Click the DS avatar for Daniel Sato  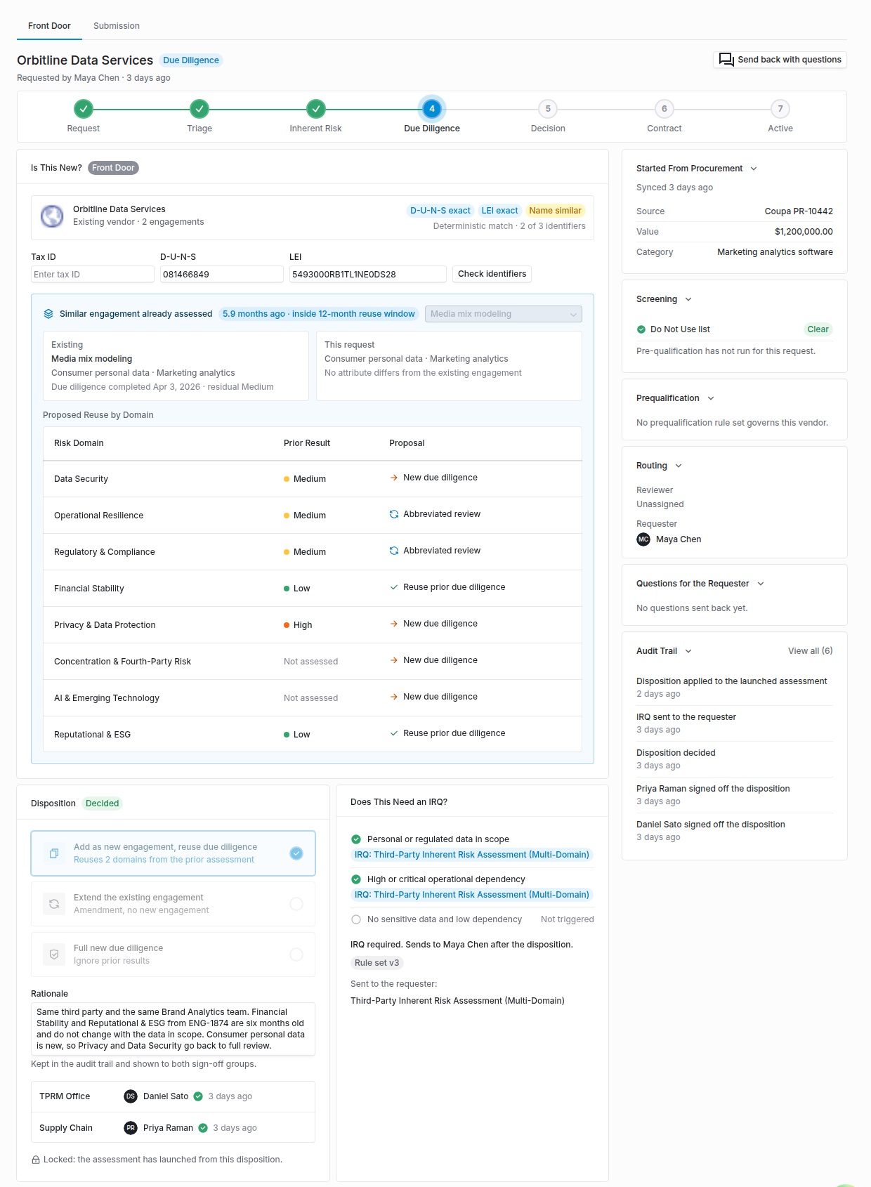[x=131, y=1096]
